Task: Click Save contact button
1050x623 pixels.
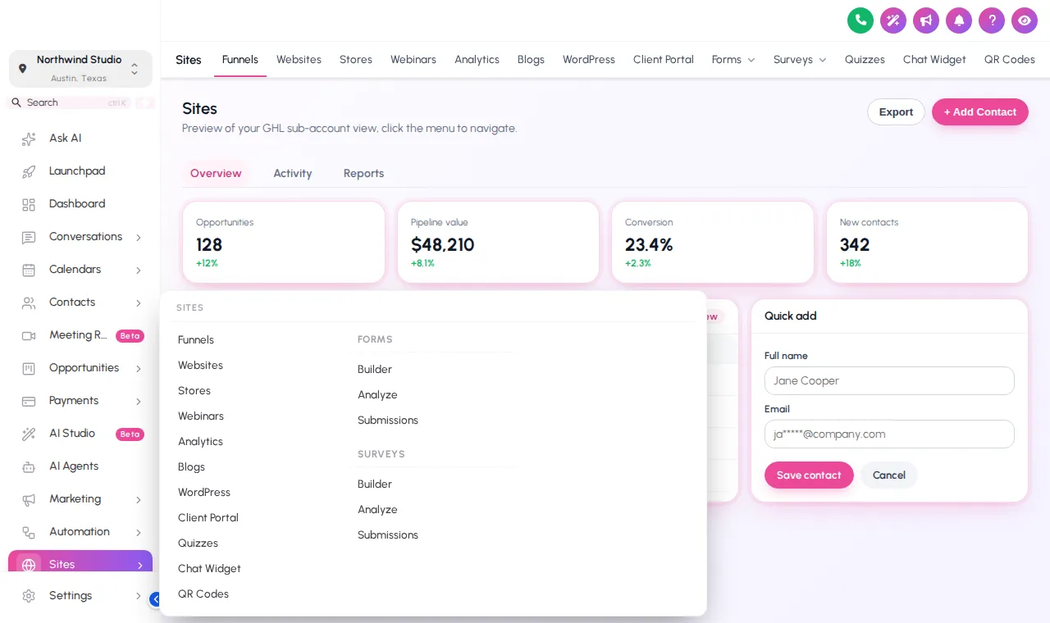Action: [809, 475]
